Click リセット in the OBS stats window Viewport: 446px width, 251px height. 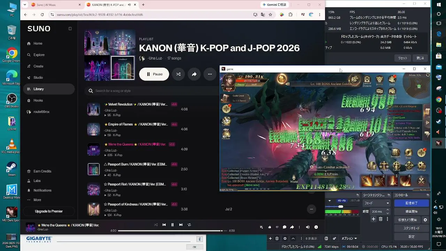402,58
